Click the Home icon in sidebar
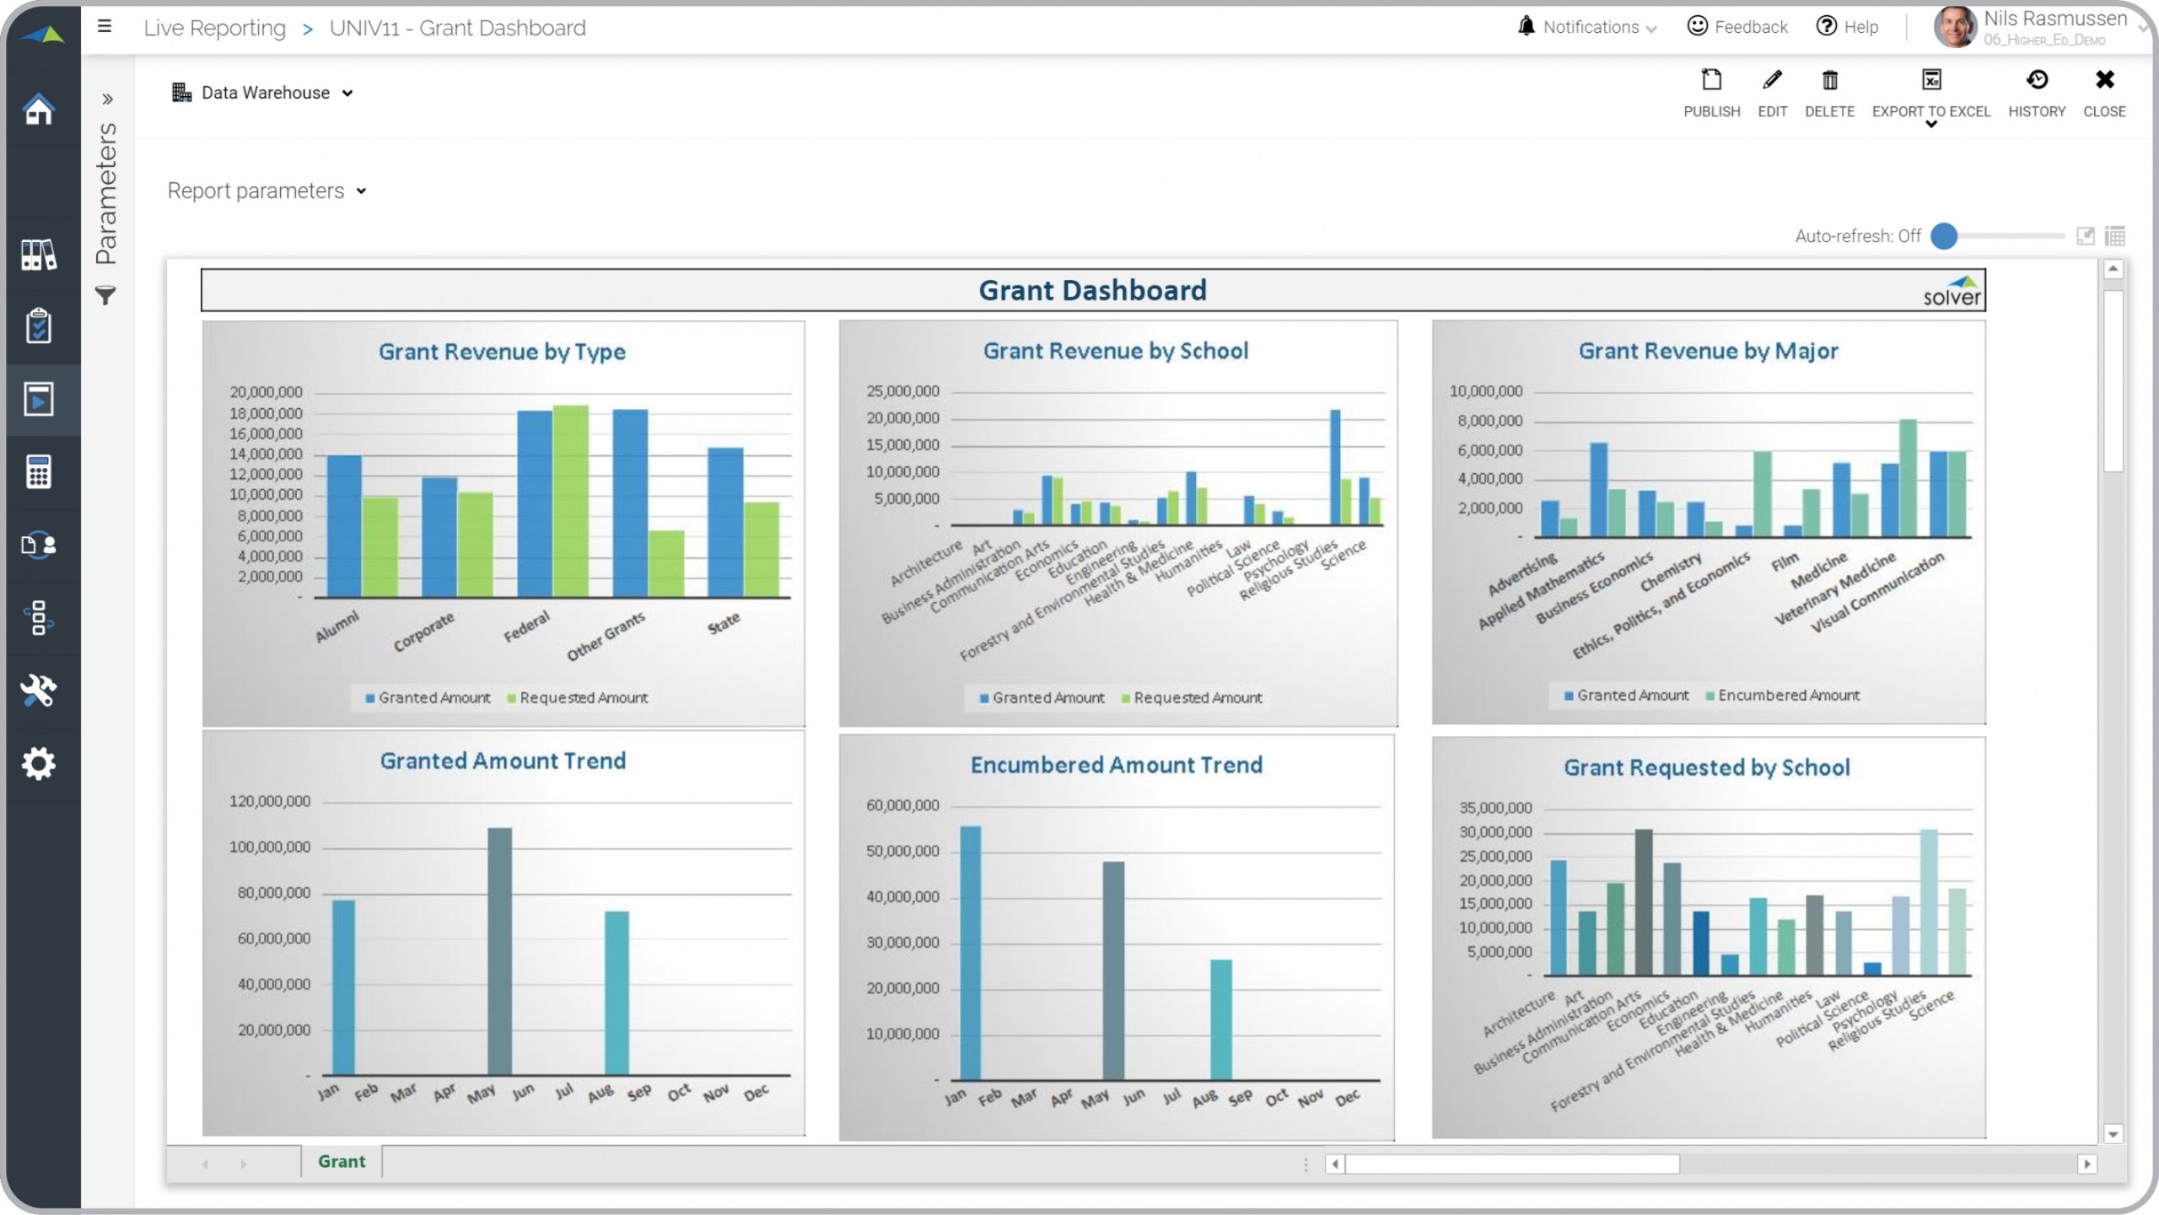This screenshot has width=2159, height=1215. 39,110
